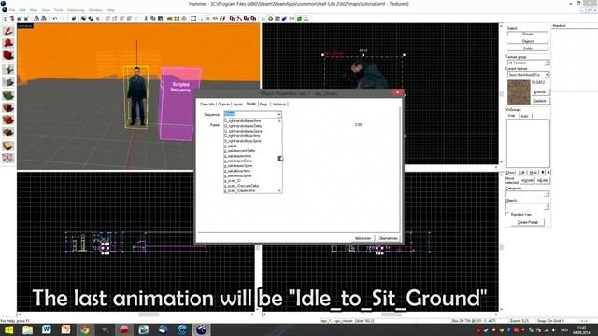Switch to the VisGroup tab
Image resolution: width=598 pixels, height=336 pixels.
pyautogui.click(x=279, y=104)
